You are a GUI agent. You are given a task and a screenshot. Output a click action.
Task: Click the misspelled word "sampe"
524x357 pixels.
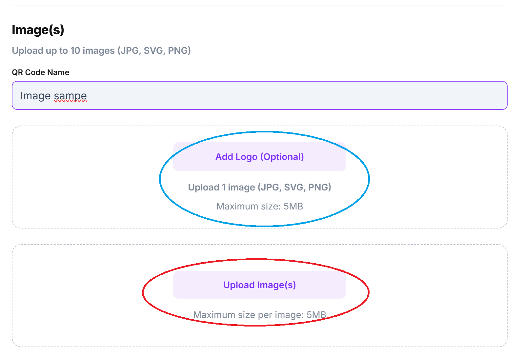point(70,96)
